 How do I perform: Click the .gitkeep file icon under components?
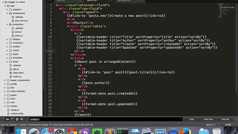tap(13, 17)
